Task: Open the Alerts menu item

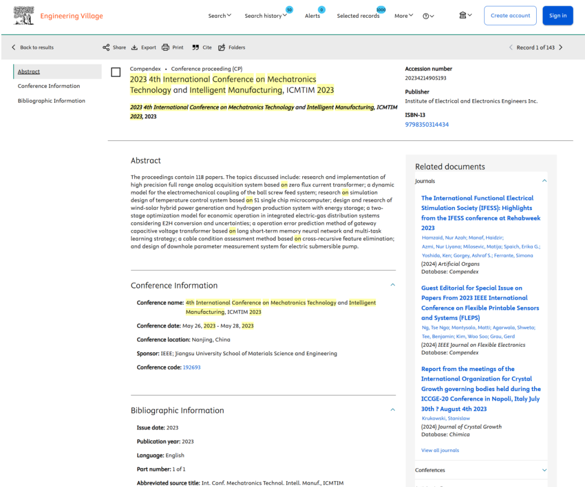Action: (313, 16)
